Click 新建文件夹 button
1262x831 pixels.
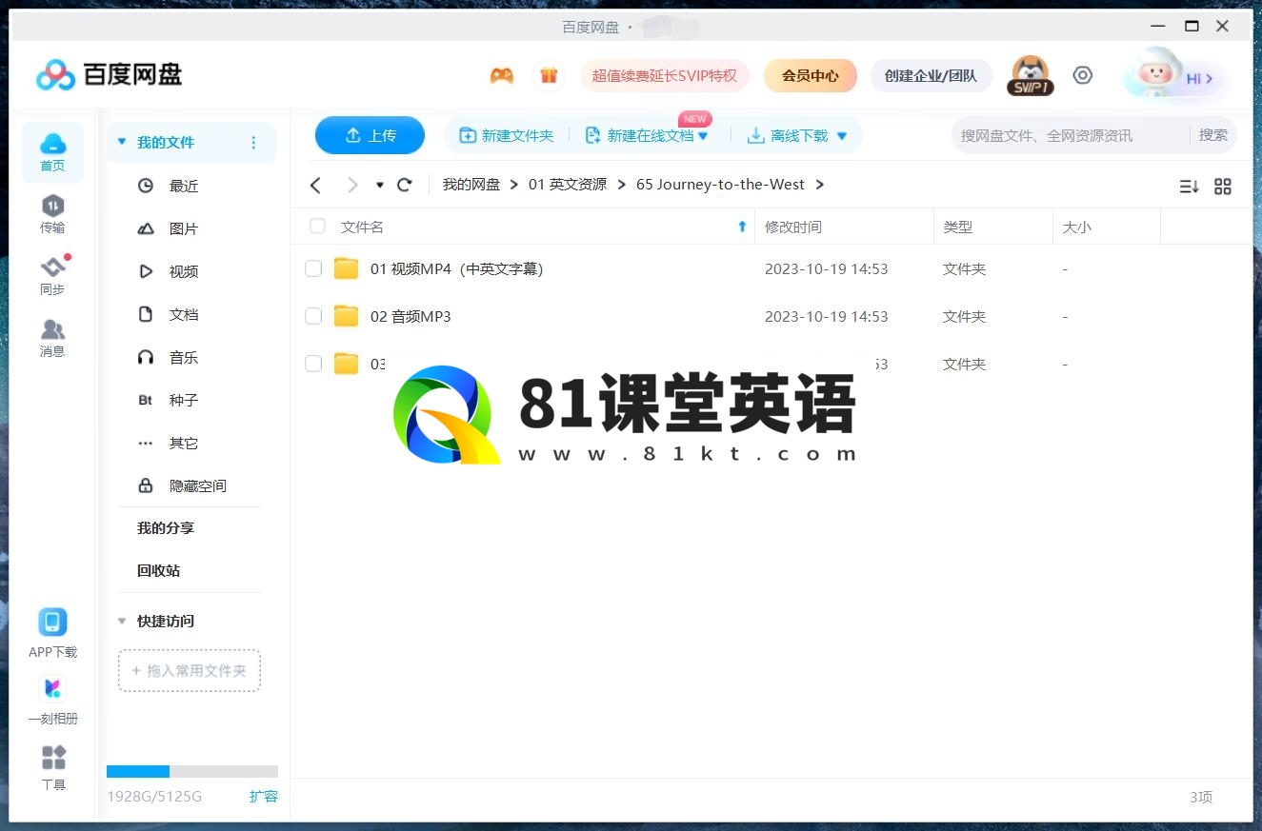(x=507, y=136)
